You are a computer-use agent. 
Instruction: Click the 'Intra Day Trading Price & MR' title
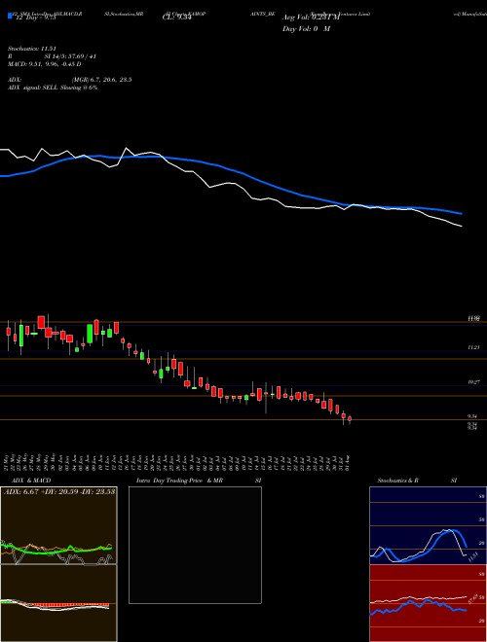[179, 481]
